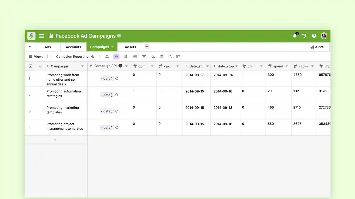Add a new row with plus below table

pyautogui.click(x=55, y=140)
